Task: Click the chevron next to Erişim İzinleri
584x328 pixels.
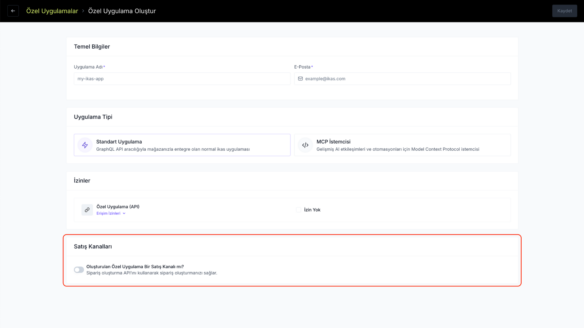Action: pyautogui.click(x=124, y=214)
